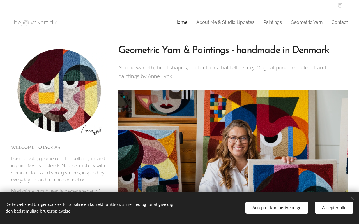Click the main heading Geometric Yarn & Paintings
Screen dimensions: 359x224
pyautogui.click(x=224, y=50)
